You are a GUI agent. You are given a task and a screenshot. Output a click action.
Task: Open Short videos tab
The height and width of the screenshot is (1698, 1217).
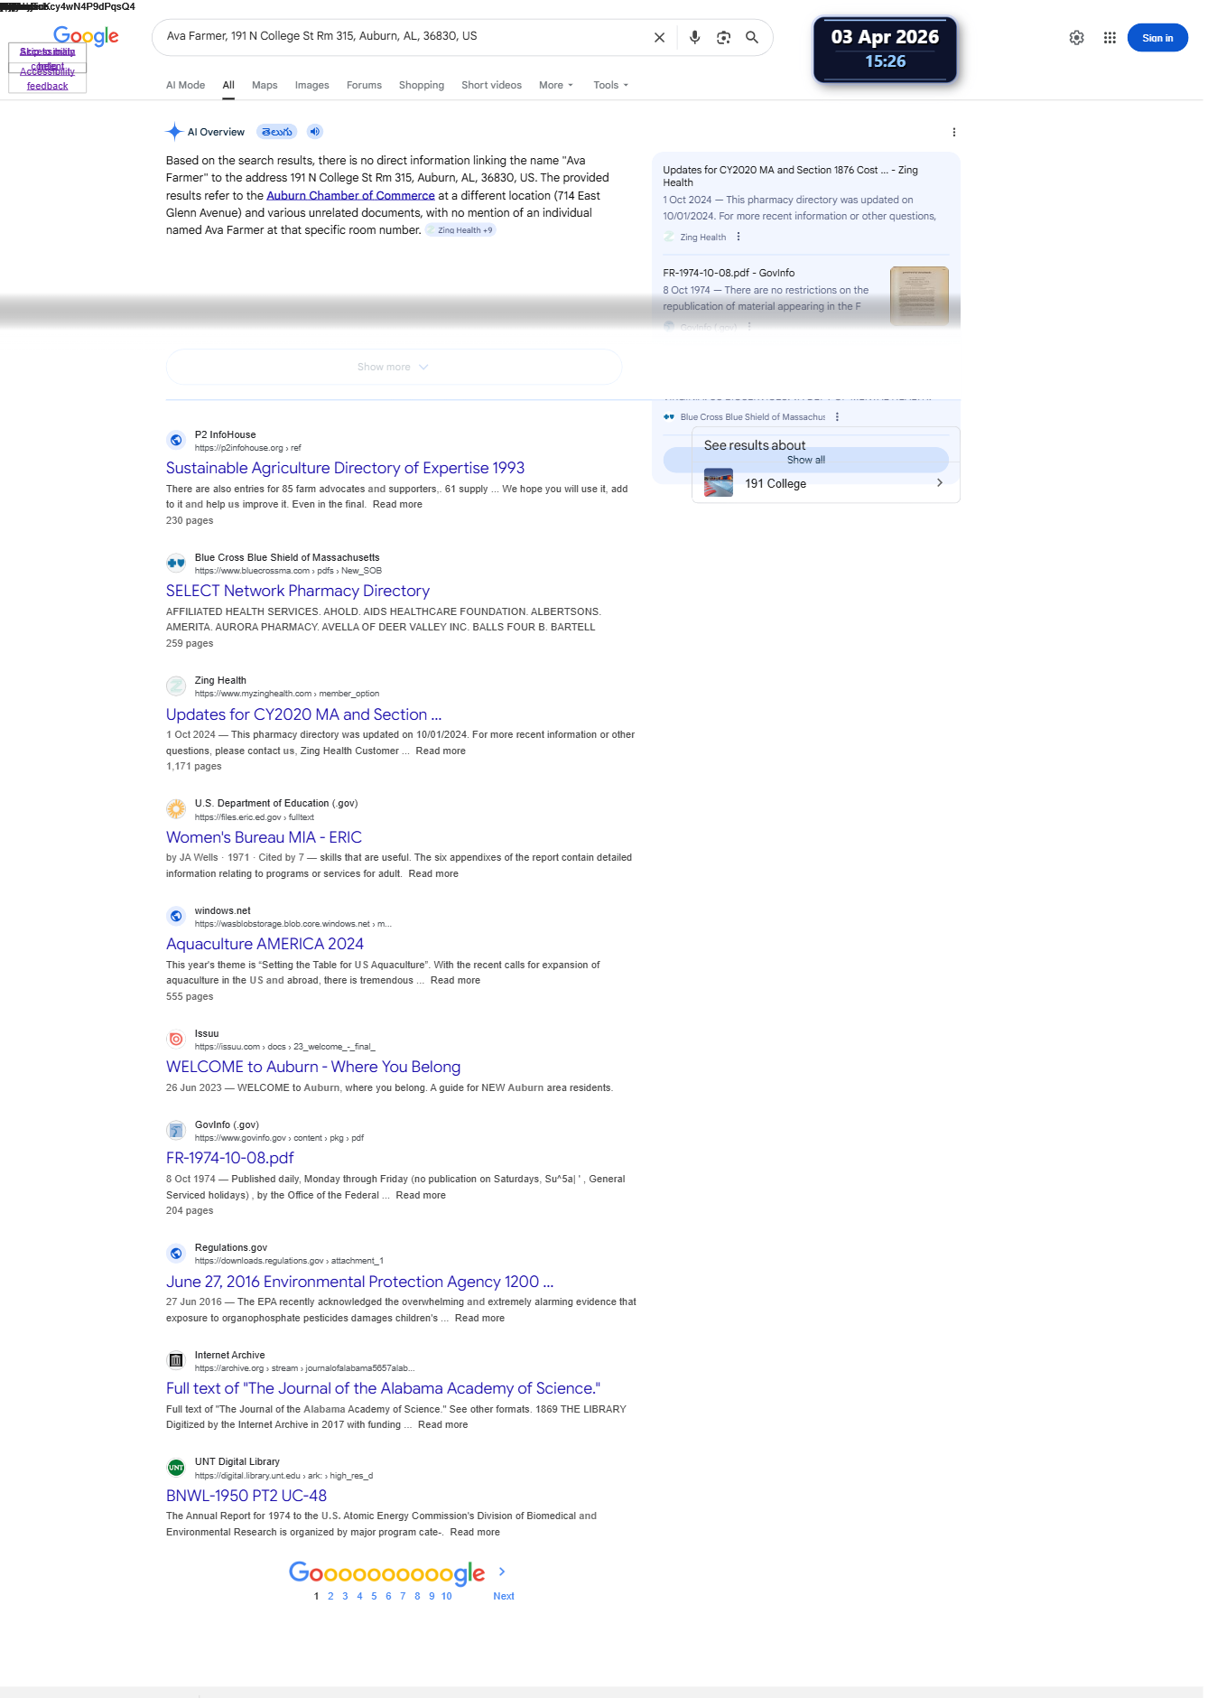click(x=491, y=85)
